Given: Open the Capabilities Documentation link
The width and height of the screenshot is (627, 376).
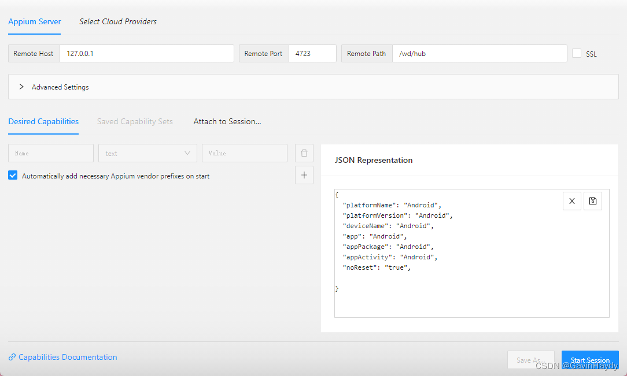Looking at the screenshot, I should point(68,357).
